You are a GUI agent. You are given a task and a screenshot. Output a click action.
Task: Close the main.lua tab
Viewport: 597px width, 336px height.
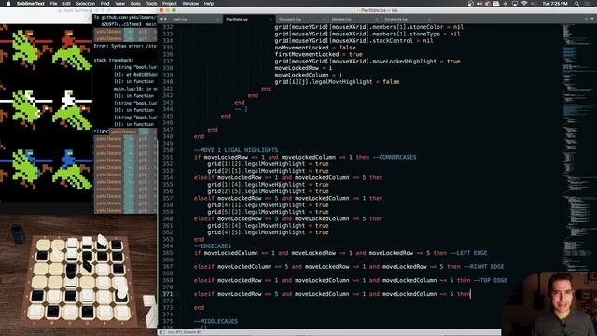[218, 19]
